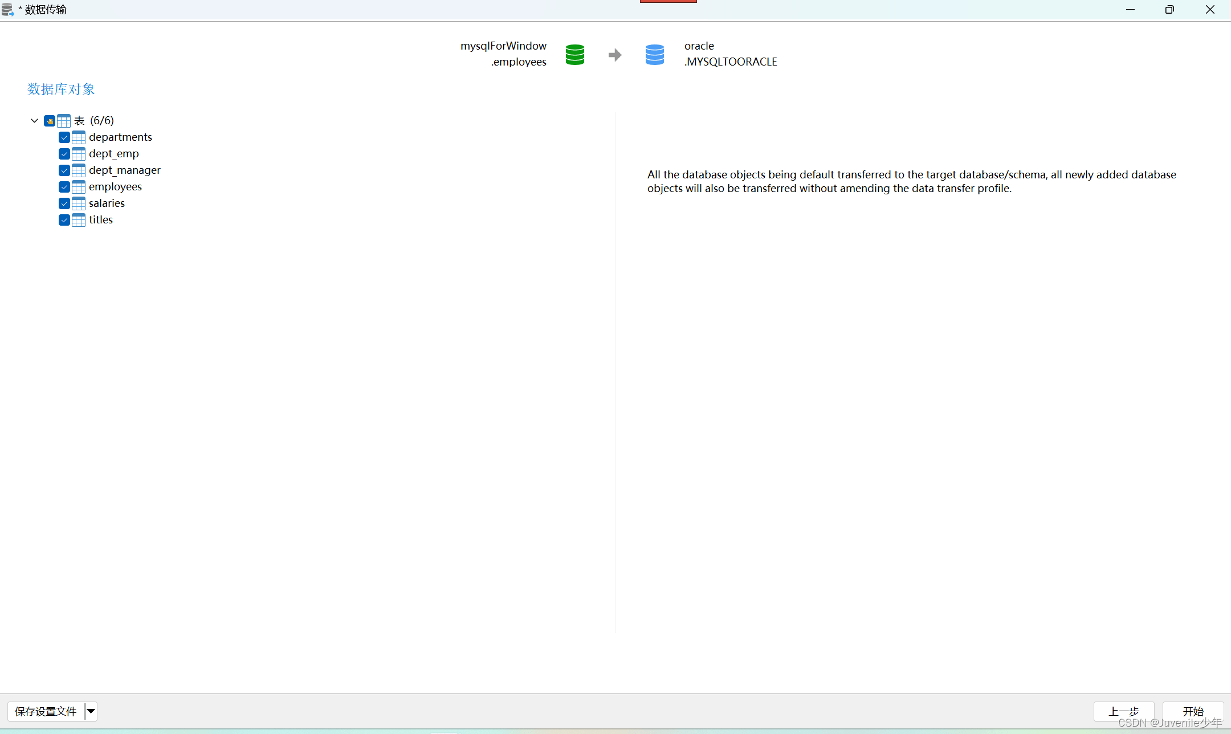Click the blue Oracle target database icon
Image resolution: width=1231 pixels, height=734 pixels.
(654, 55)
